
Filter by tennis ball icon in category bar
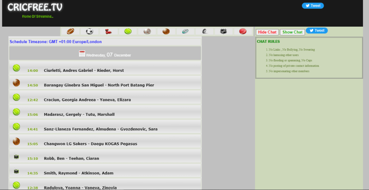point(128,31)
